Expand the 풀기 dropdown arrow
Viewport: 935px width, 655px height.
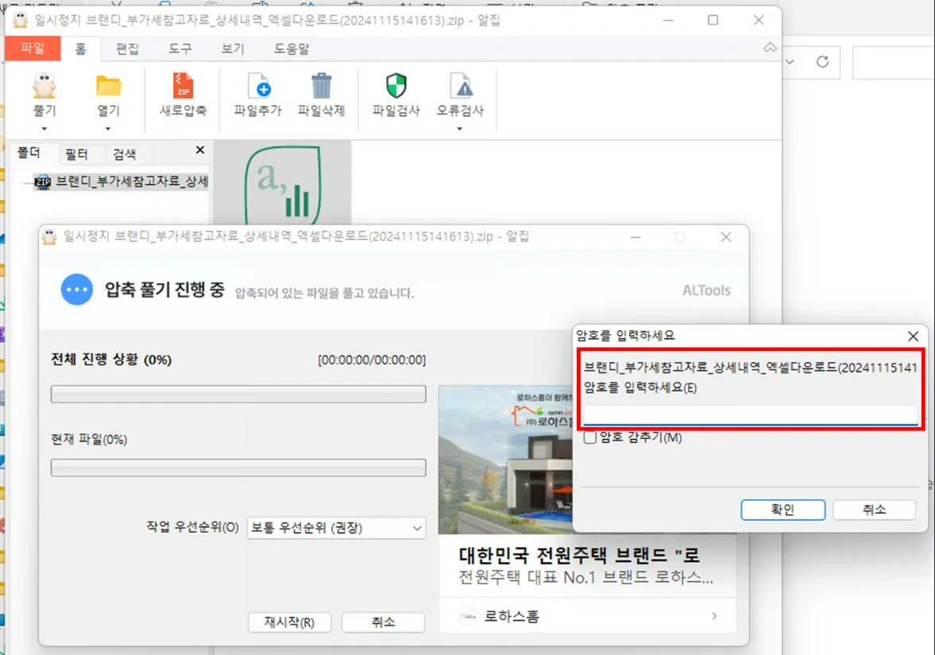coord(44,129)
